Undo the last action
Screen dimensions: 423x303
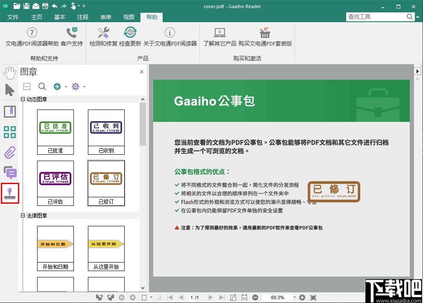pos(55,6)
